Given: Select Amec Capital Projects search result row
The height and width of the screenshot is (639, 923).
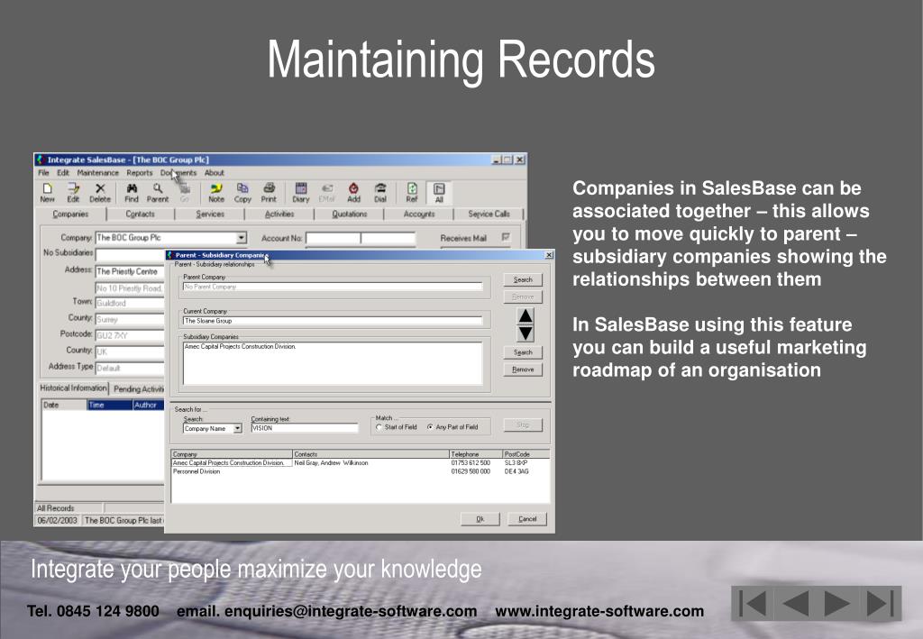Looking at the screenshot, I should coord(361,463).
